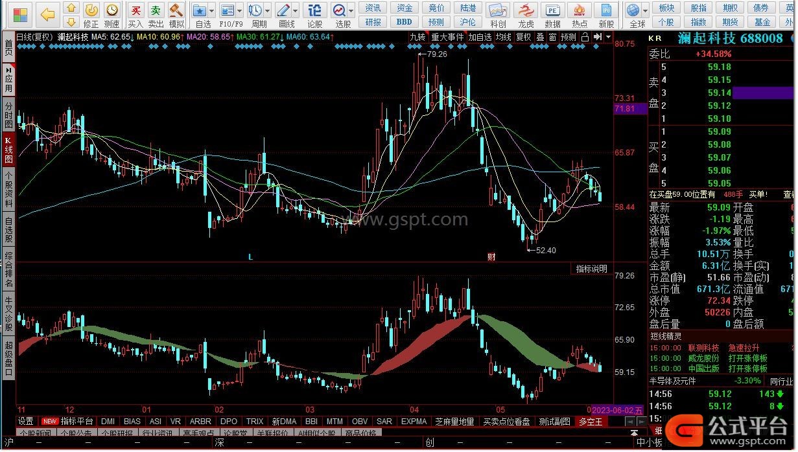The height and width of the screenshot is (452, 798).
Task: Click the 研报 research report button
Action: click(x=373, y=22)
